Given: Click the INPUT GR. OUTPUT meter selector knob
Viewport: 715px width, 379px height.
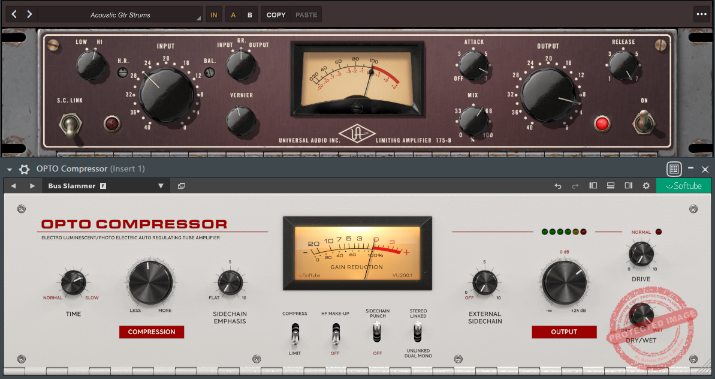Looking at the screenshot, I should (240, 65).
